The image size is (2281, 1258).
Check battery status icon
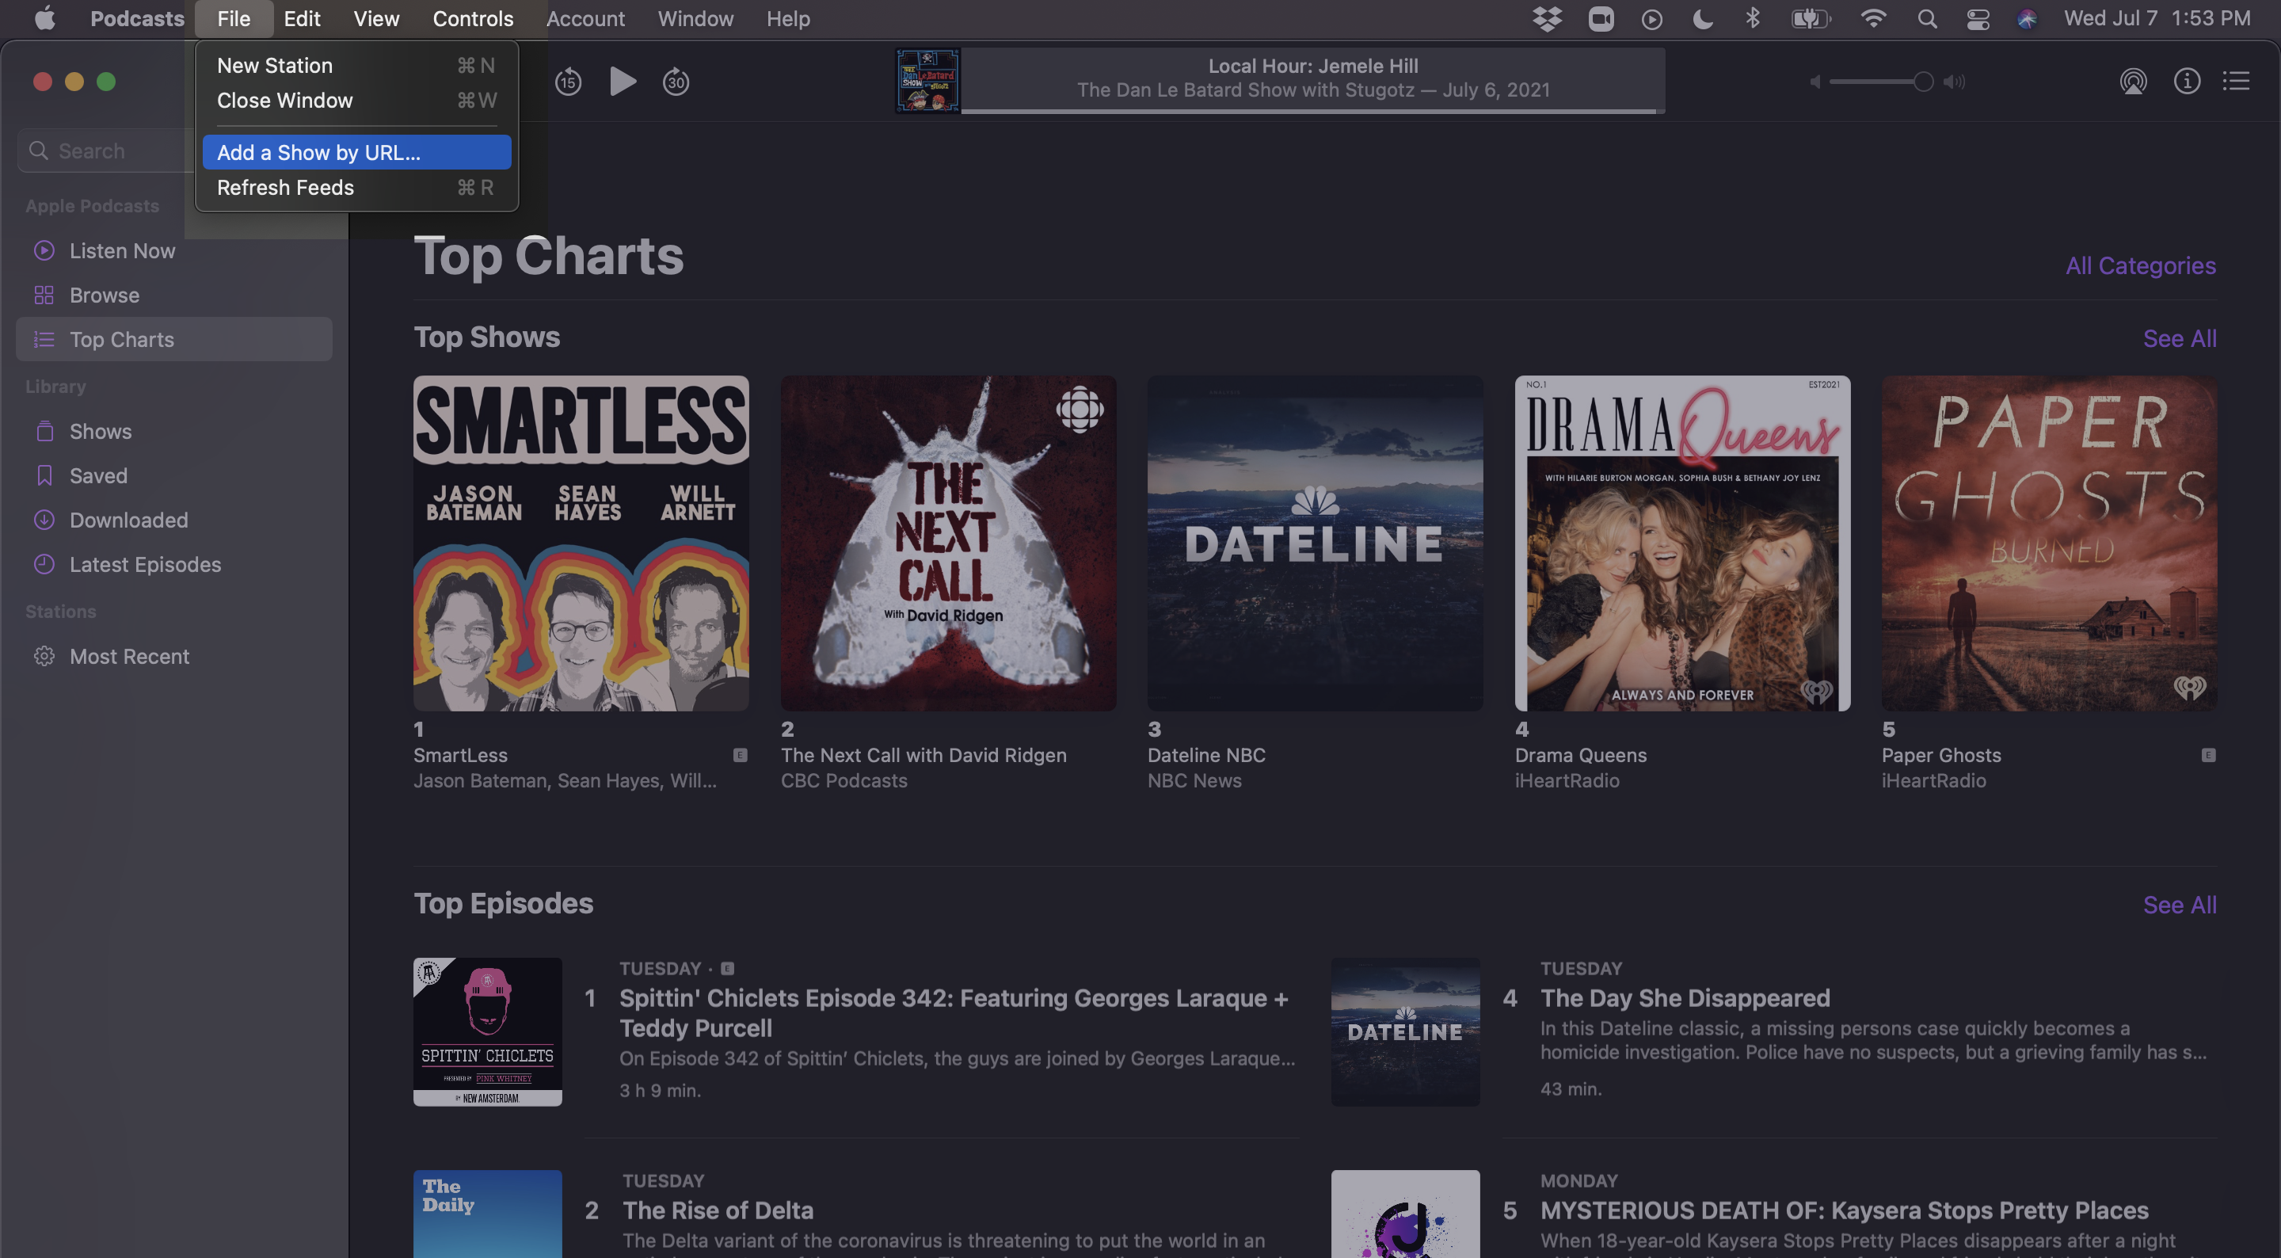point(1810,18)
